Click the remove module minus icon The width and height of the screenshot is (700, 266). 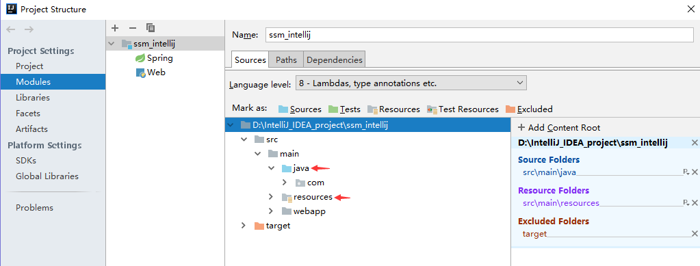tap(133, 28)
